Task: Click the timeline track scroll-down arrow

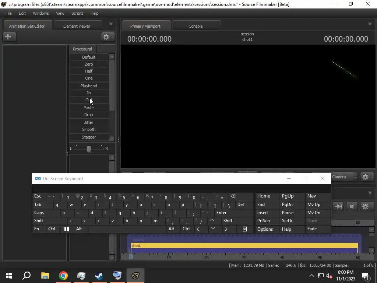Action: [x=372, y=250]
